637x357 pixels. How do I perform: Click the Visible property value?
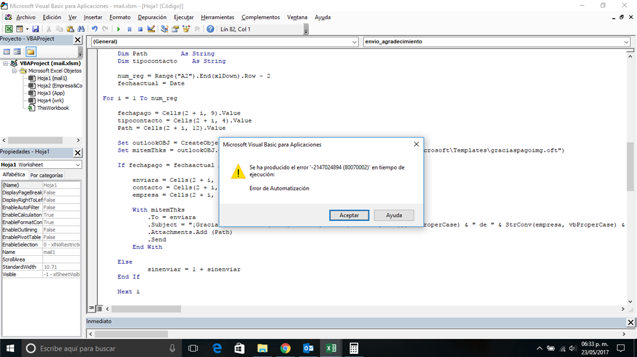click(x=62, y=274)
